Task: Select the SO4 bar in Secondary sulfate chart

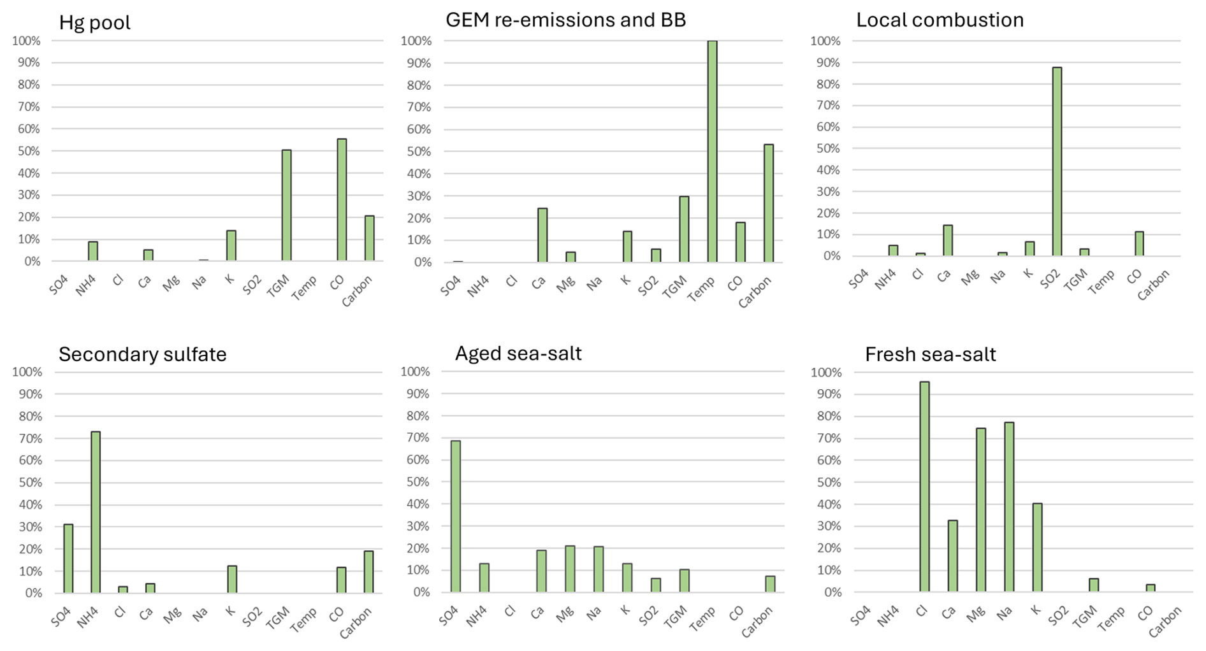Action: (68, 558)
